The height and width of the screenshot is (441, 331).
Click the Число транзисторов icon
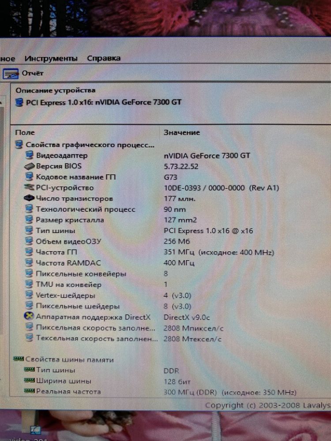click(x=29, y=198)
